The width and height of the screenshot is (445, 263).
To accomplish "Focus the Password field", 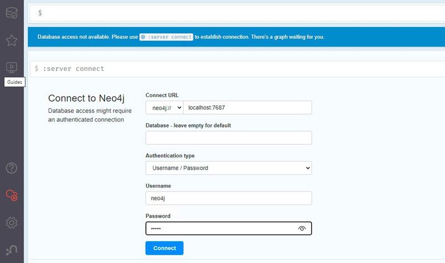I will [x=229, y=229].
